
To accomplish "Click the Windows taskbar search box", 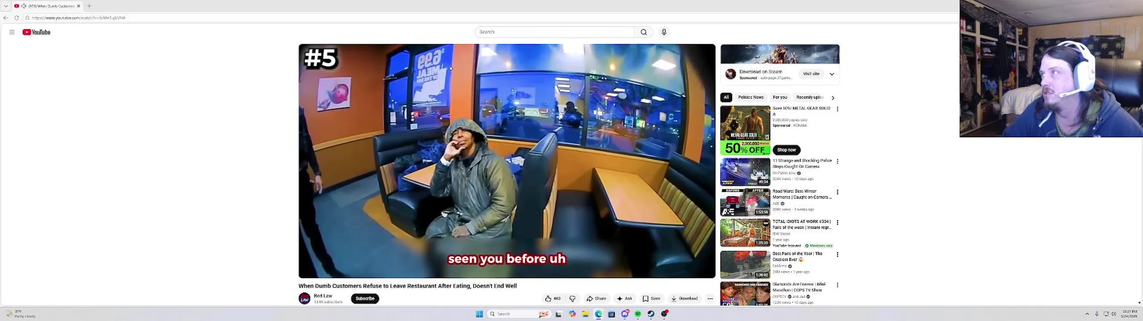I will tap(518, 314).
